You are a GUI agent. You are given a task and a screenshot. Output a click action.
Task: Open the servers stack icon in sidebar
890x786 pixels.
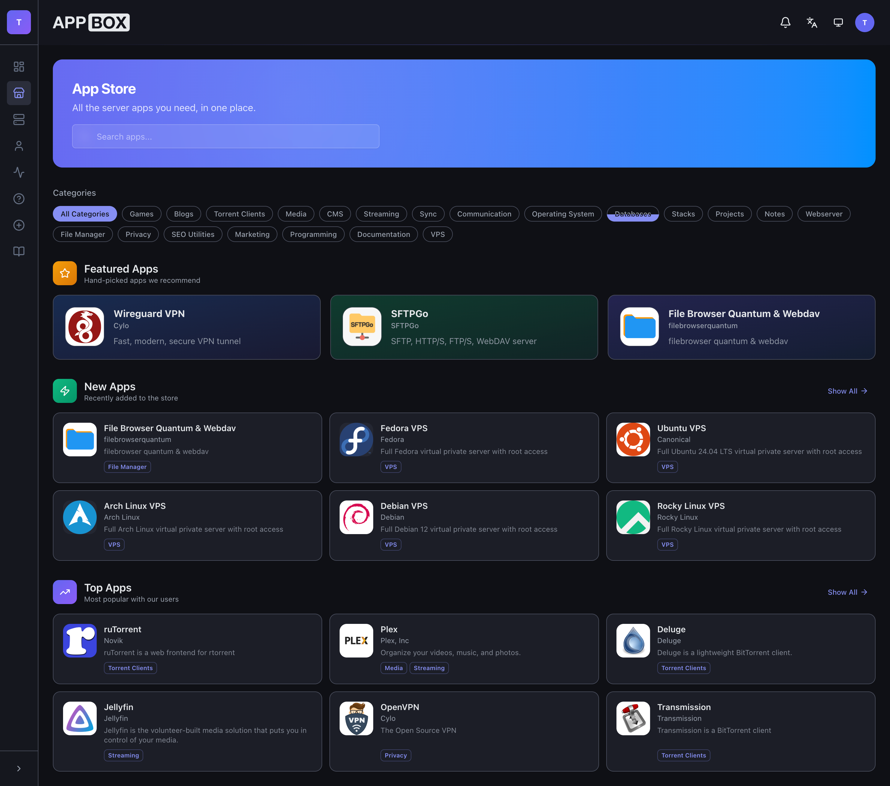click(19, 119)
